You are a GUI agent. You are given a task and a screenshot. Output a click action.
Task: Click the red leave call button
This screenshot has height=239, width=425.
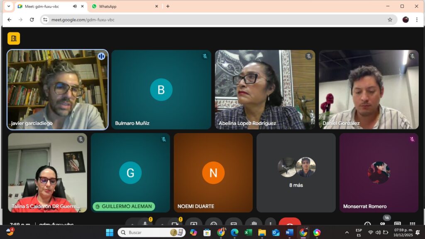coord(290,224)
